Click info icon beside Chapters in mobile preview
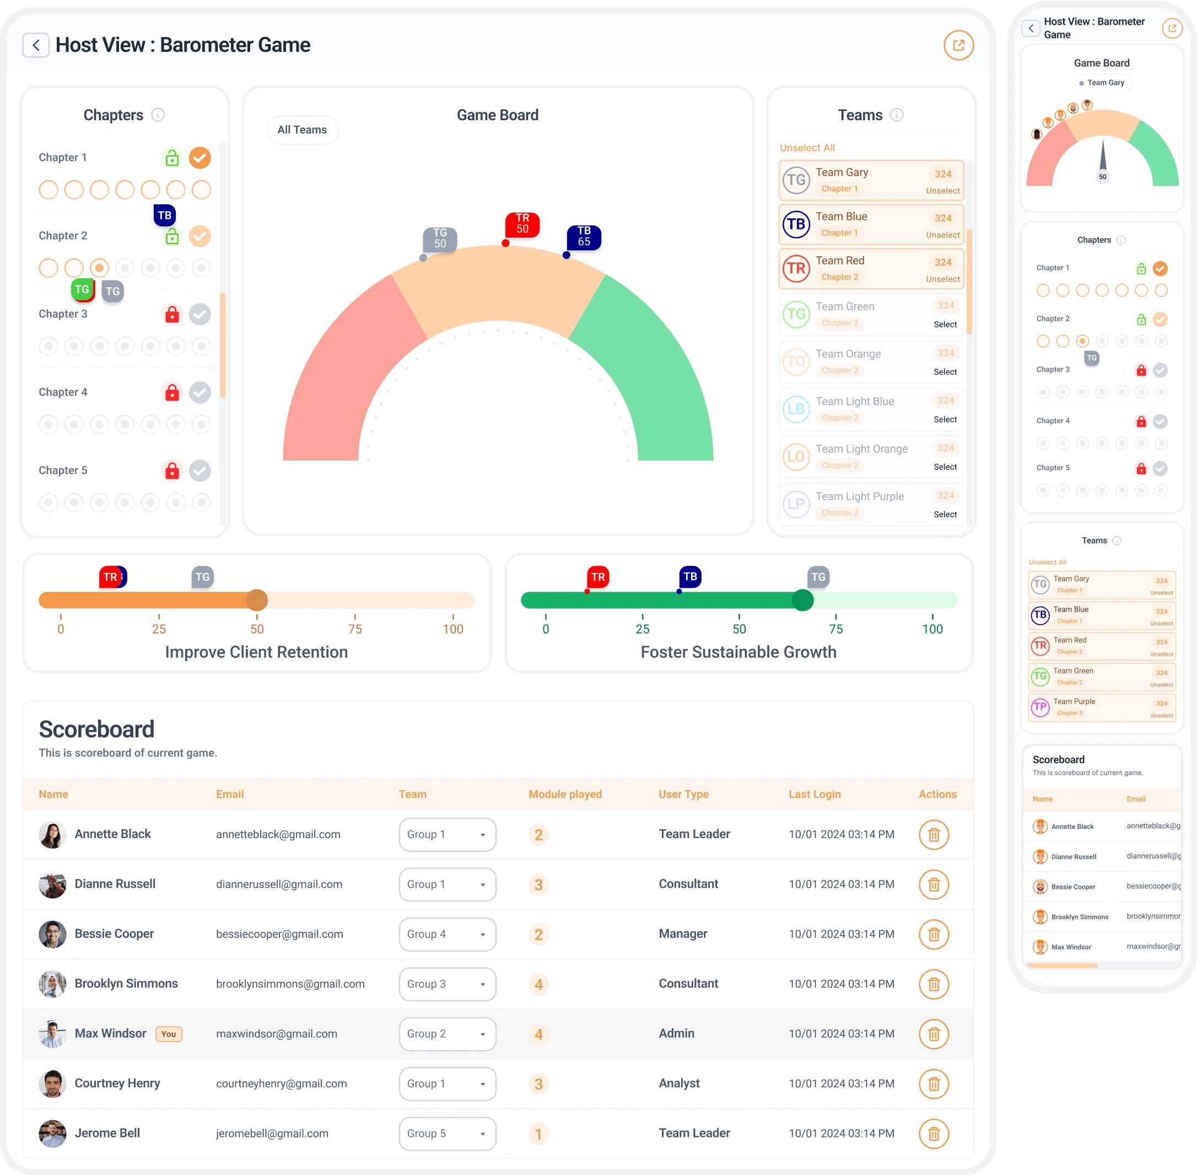The width and height of the screenshot is (1197, 1175). click(1121, 240)
